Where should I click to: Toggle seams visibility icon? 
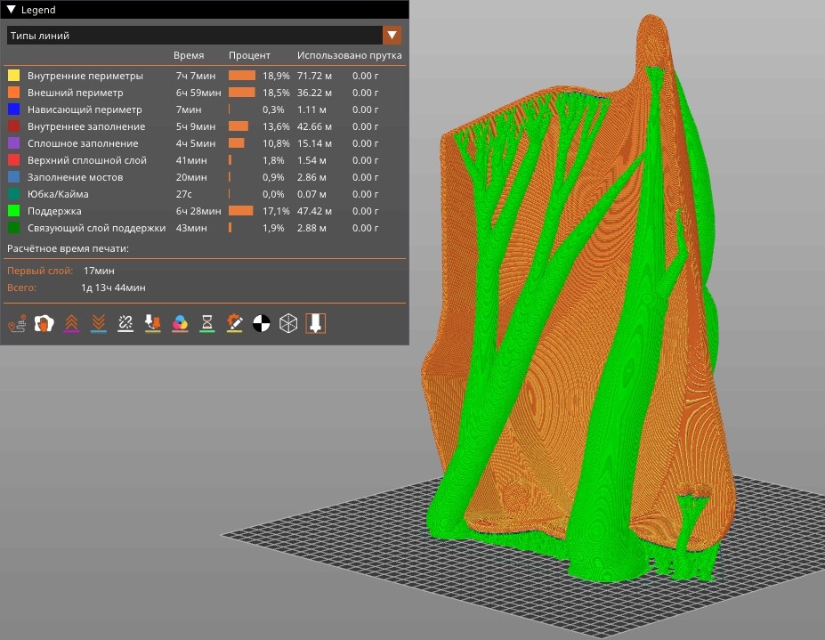pos(125,323)
